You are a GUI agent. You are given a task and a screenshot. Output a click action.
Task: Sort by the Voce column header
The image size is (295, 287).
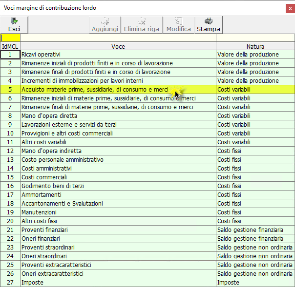(x=118, y=46)
